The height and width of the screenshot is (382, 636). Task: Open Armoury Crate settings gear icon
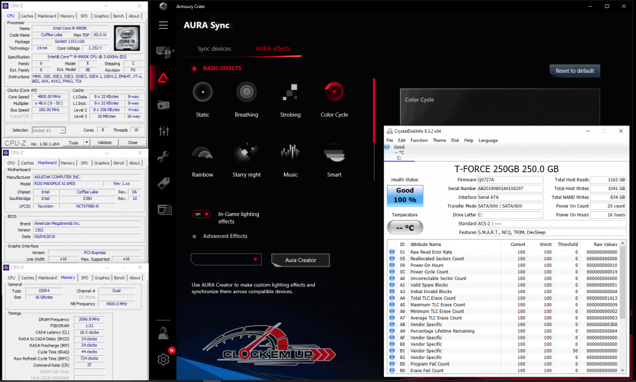tap(163, 359)
